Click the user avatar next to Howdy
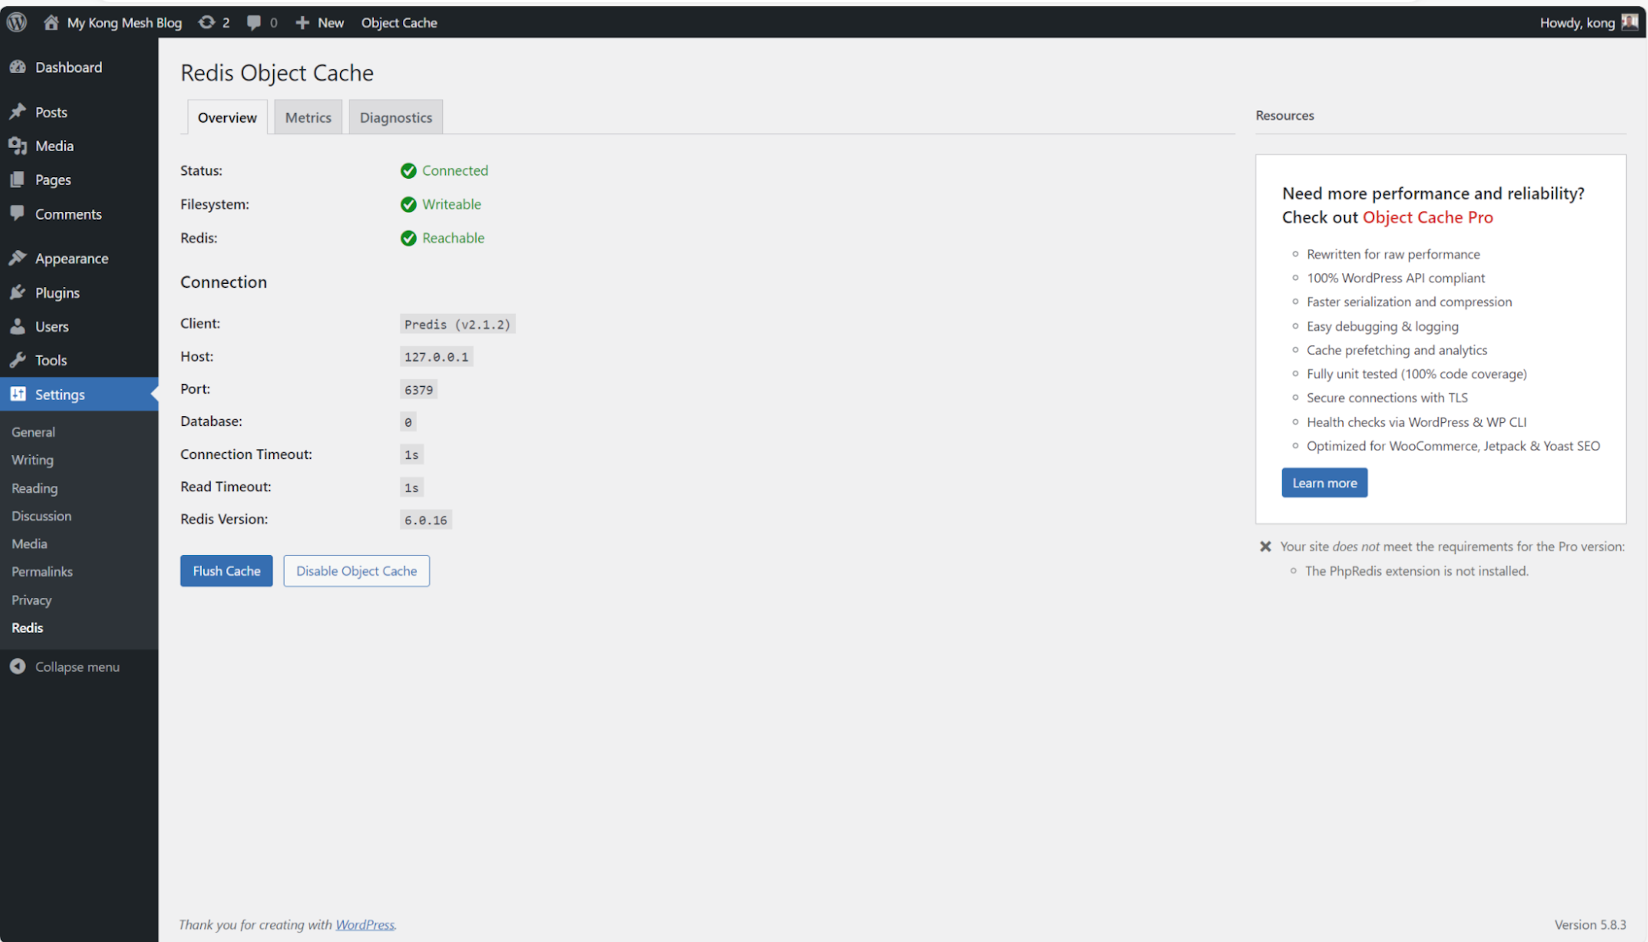Screen dimensions: 1648x942 coord(1629,23)
